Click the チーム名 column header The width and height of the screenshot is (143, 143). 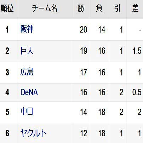(x=45, y=8)
